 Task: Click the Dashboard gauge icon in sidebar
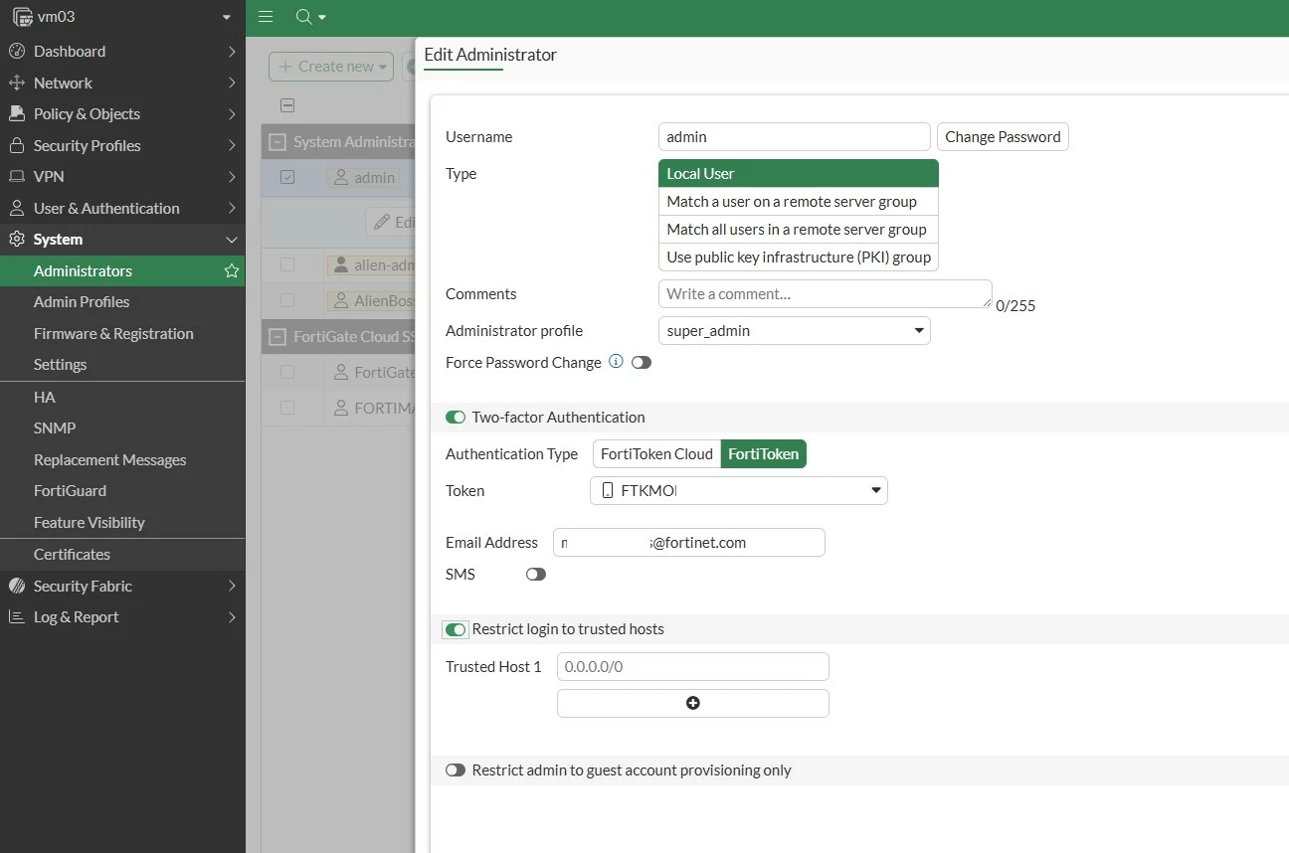pyautogui.click(x=16, y=51)
